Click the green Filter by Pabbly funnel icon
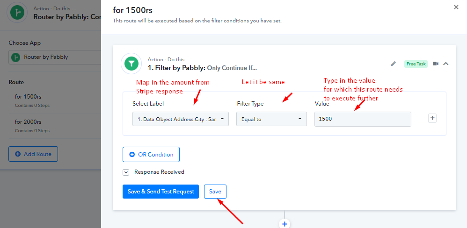Screen dimensions: 467x228 click(131, 64)
